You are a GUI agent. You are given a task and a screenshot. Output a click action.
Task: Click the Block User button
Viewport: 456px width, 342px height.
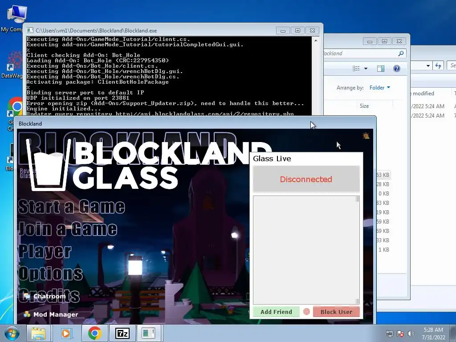(336, 312)
